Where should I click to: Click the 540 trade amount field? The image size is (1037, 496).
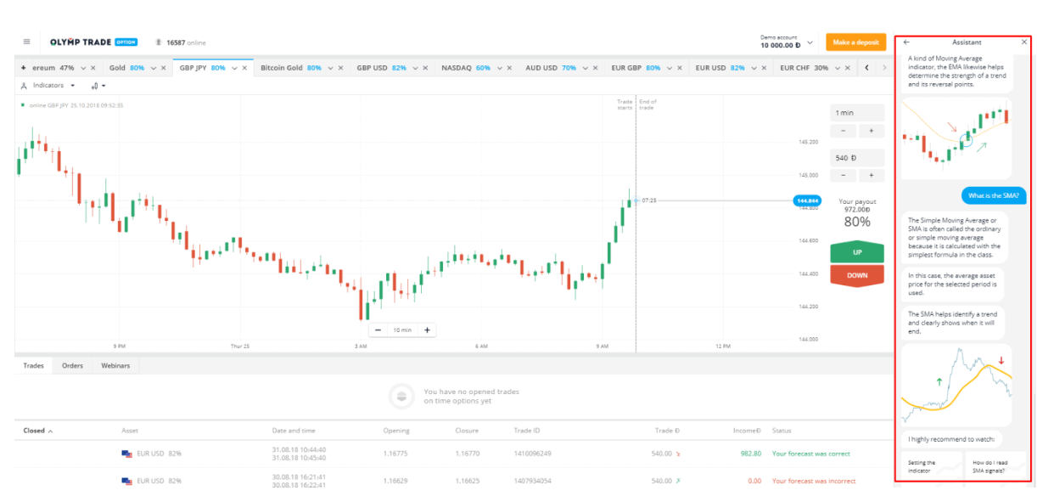tap(856, 158)
